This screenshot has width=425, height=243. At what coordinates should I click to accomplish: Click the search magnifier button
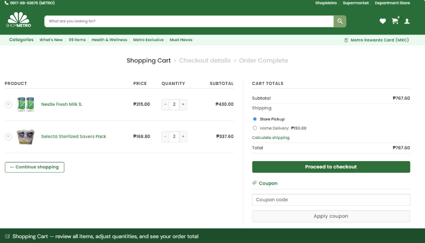pos(340,21)
